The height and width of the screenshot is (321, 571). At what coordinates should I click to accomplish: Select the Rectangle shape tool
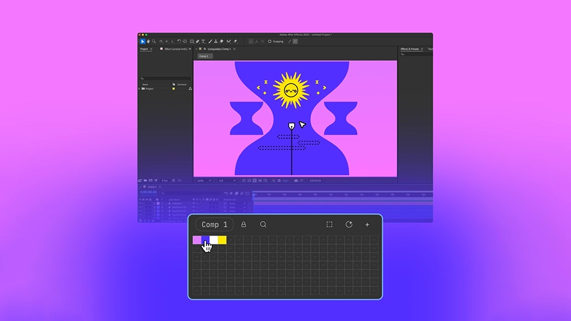tap(192, 41)
